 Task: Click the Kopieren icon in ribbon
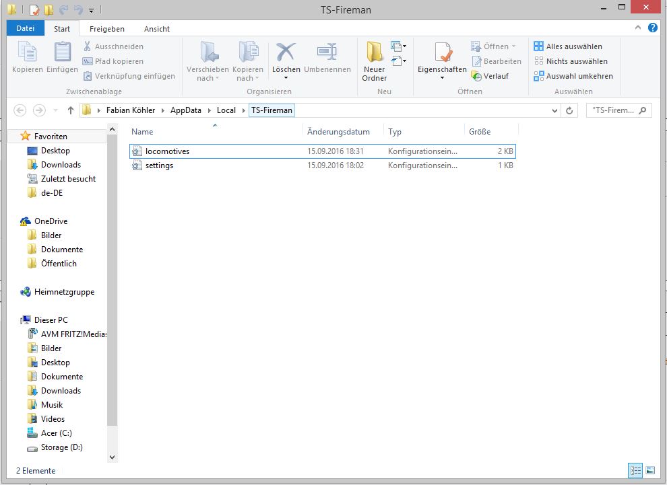point(28,54)
